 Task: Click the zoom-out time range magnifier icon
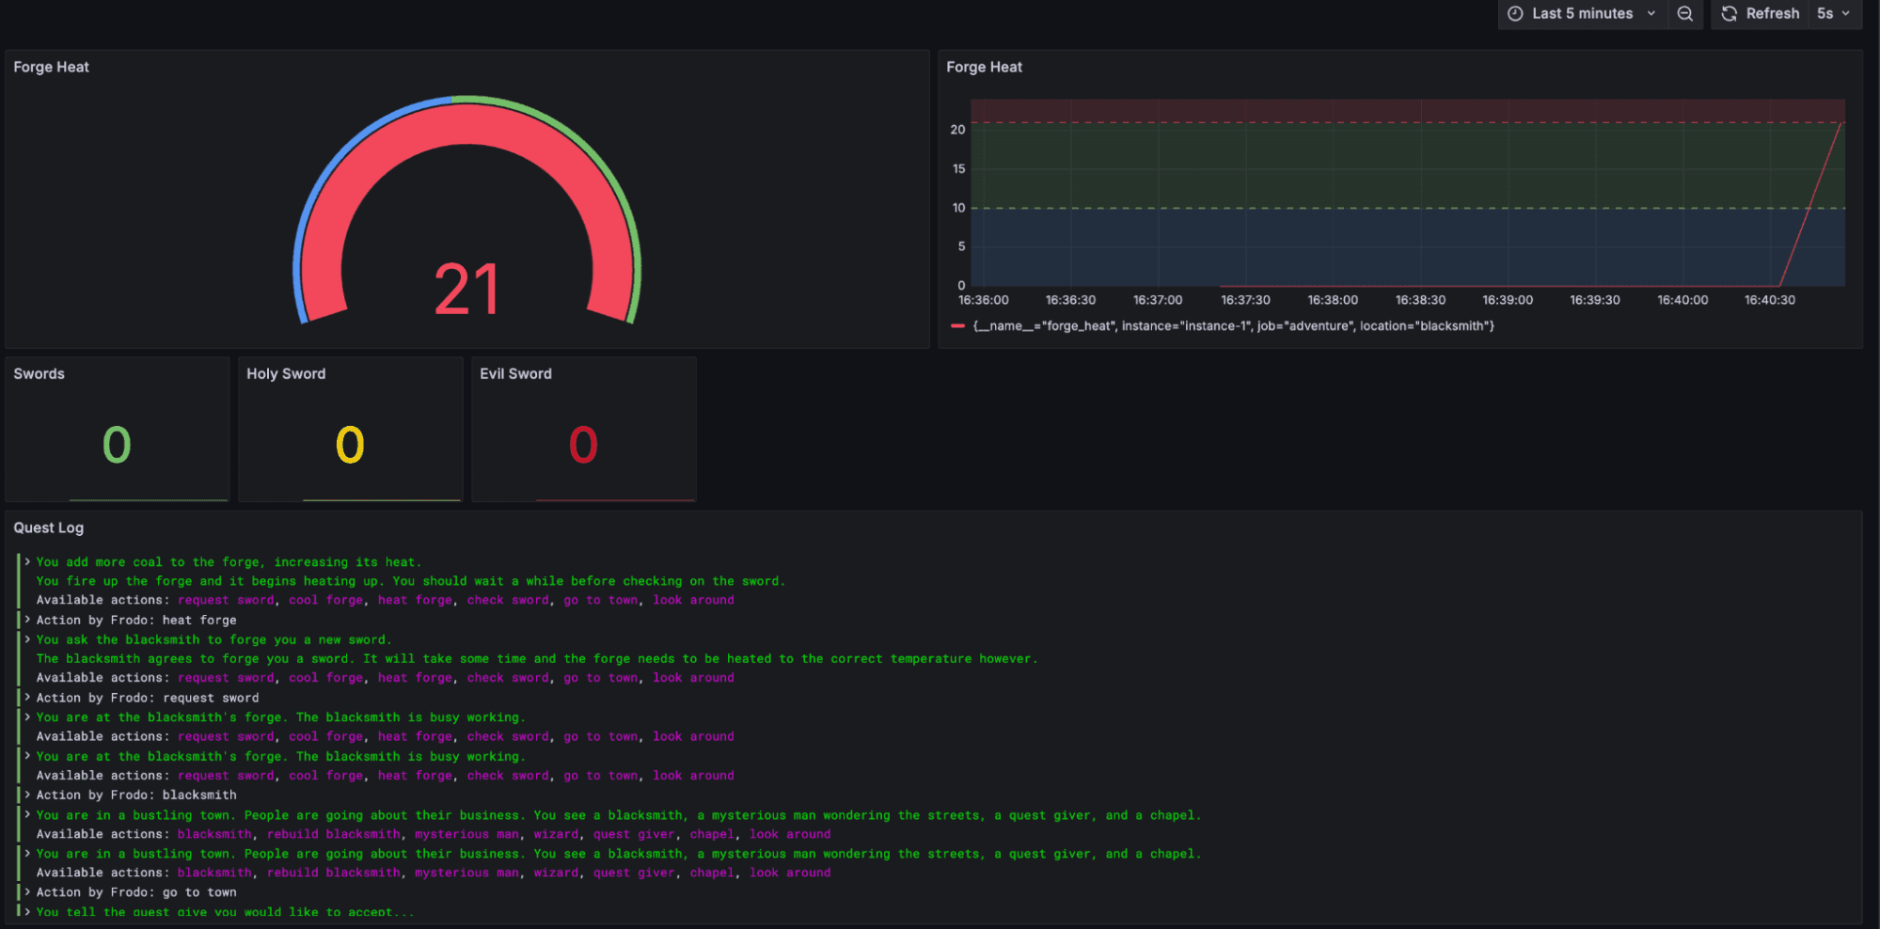click(x=1684, y=13)
